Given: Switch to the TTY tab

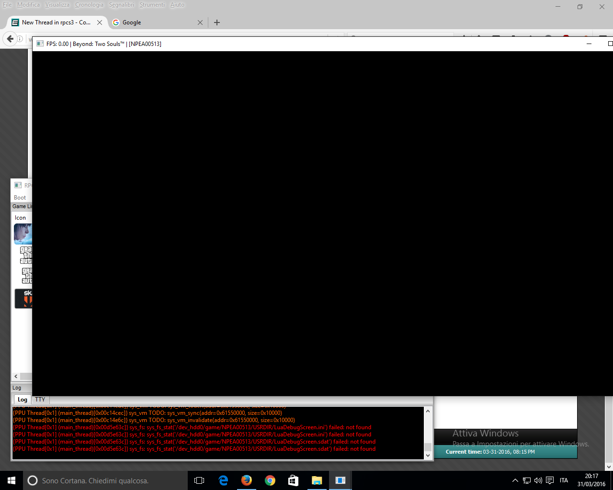Looking at the screenshot, I should click(40, 400).
